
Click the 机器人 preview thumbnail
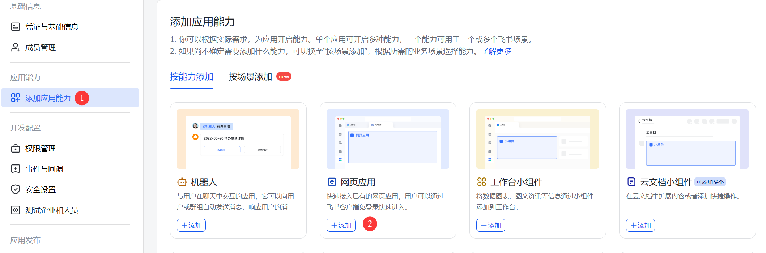238,139
